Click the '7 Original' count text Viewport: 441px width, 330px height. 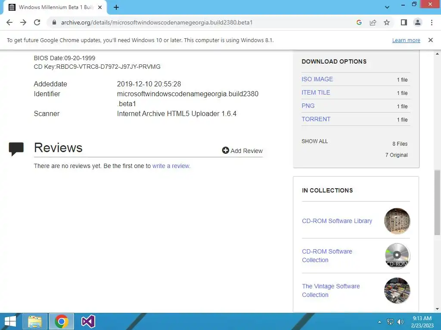396,155
